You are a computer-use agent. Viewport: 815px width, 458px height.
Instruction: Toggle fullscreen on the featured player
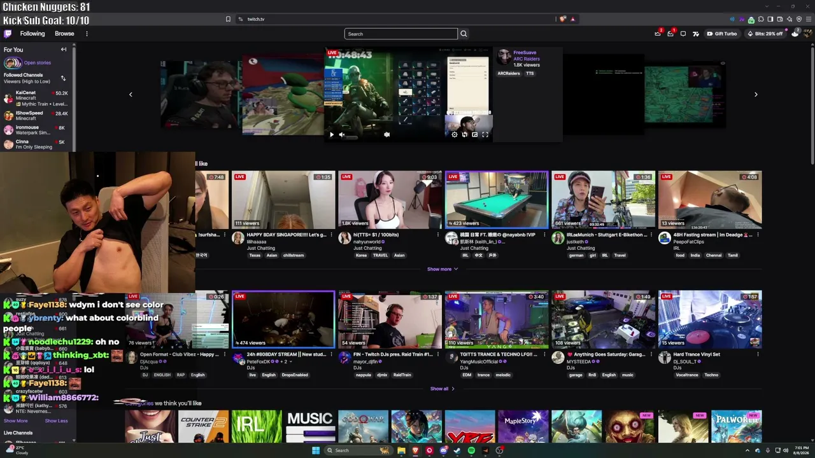point(485,134)
